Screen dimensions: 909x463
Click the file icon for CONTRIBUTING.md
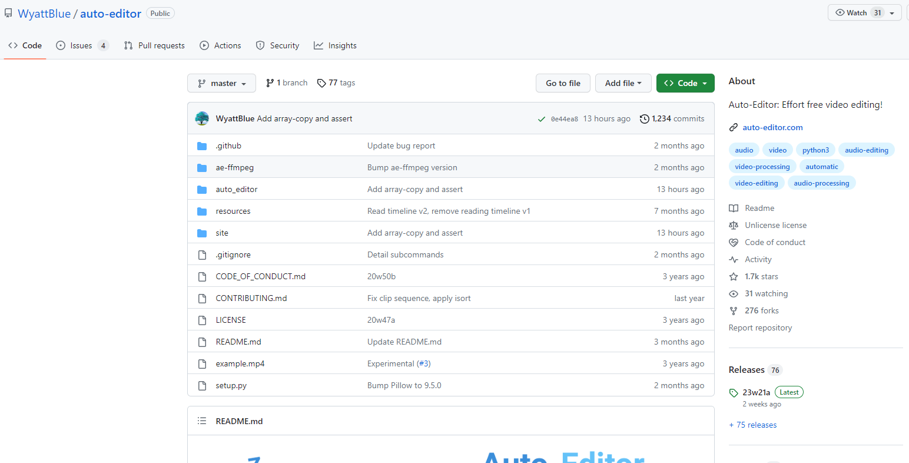[202, 298]
